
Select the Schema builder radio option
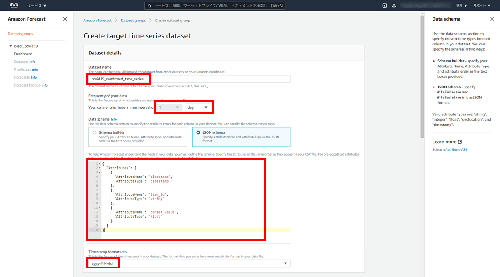click(95, 132)
